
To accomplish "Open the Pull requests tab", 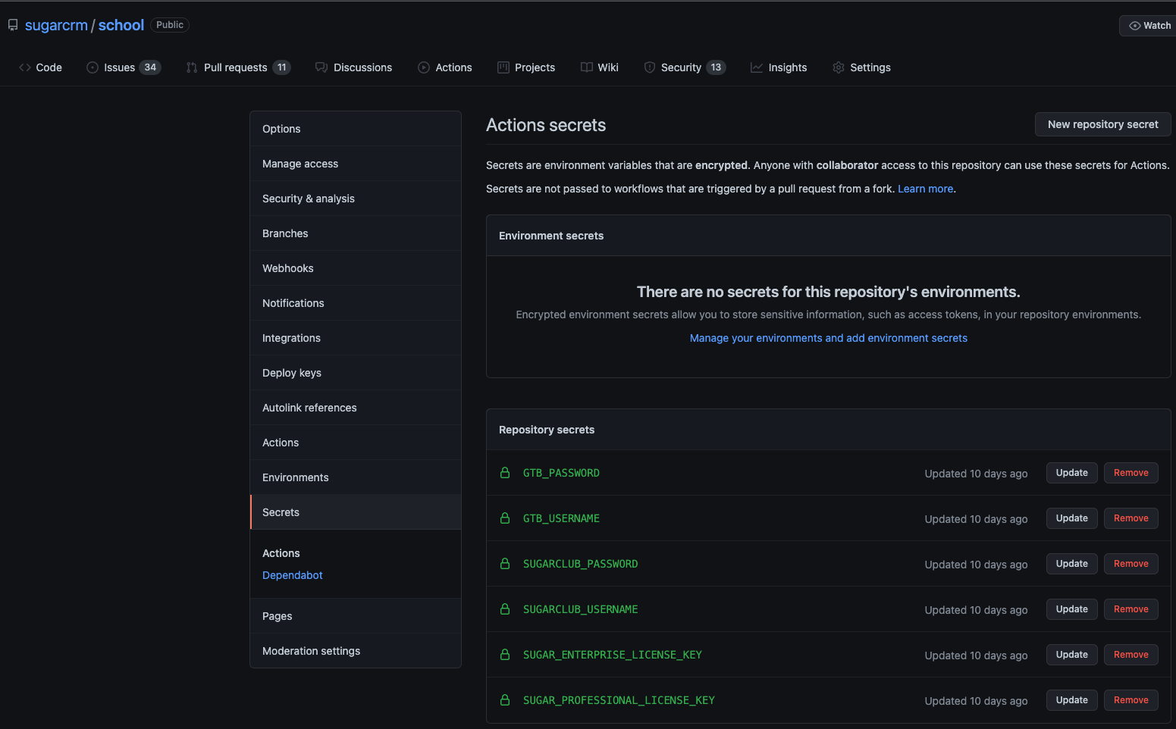I will coord(238,67).
